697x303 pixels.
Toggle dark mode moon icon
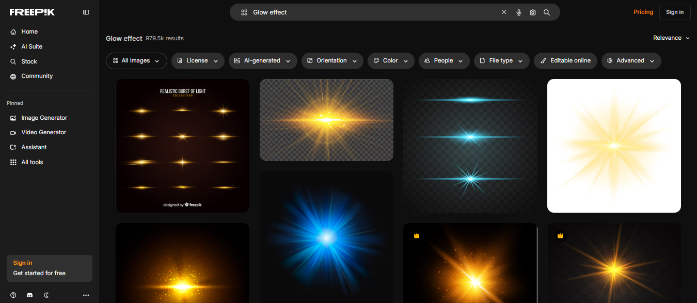tap(46, 295)
